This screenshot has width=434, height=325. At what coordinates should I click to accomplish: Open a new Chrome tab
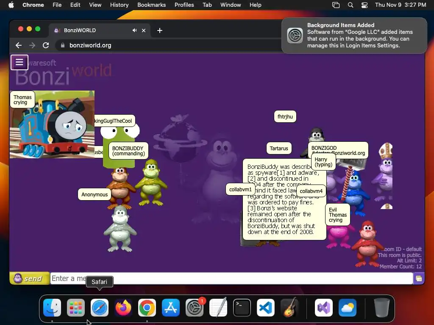click(x=160, y=30)
